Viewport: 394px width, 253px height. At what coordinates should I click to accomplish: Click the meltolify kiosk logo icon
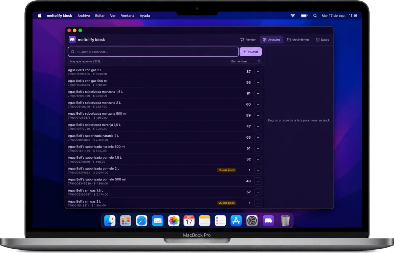72,40
